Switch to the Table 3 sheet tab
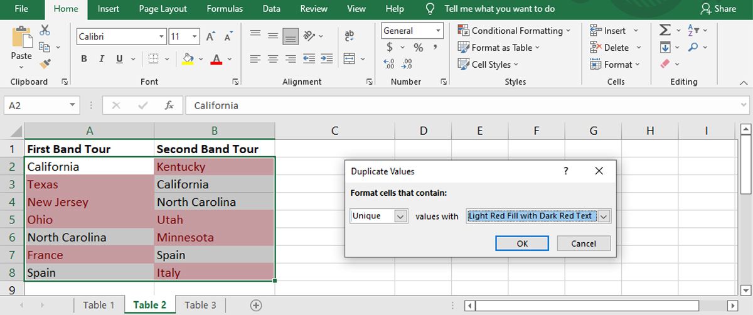The width and height of the screenshot is (753, 315). 200,305
